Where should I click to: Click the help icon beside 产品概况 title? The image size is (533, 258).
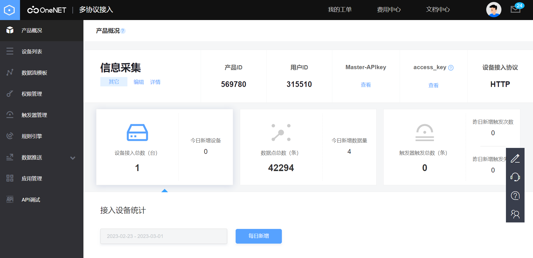(x=123, y=31)
